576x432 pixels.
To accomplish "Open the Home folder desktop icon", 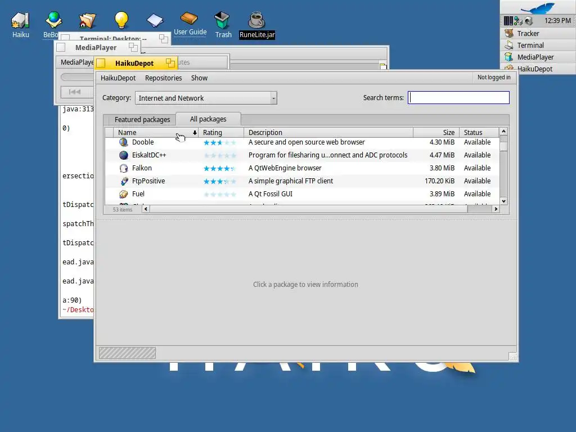I will coord(87,21).
